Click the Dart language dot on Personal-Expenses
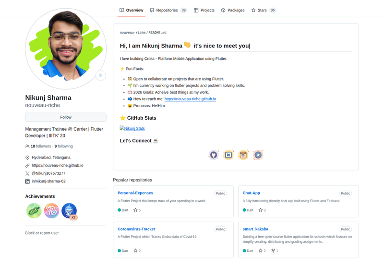 point(119,210)
